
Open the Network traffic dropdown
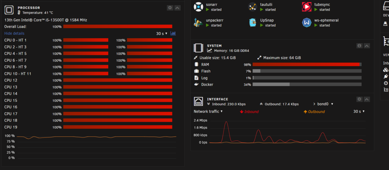pyautogui.click(x=209, y=112)
